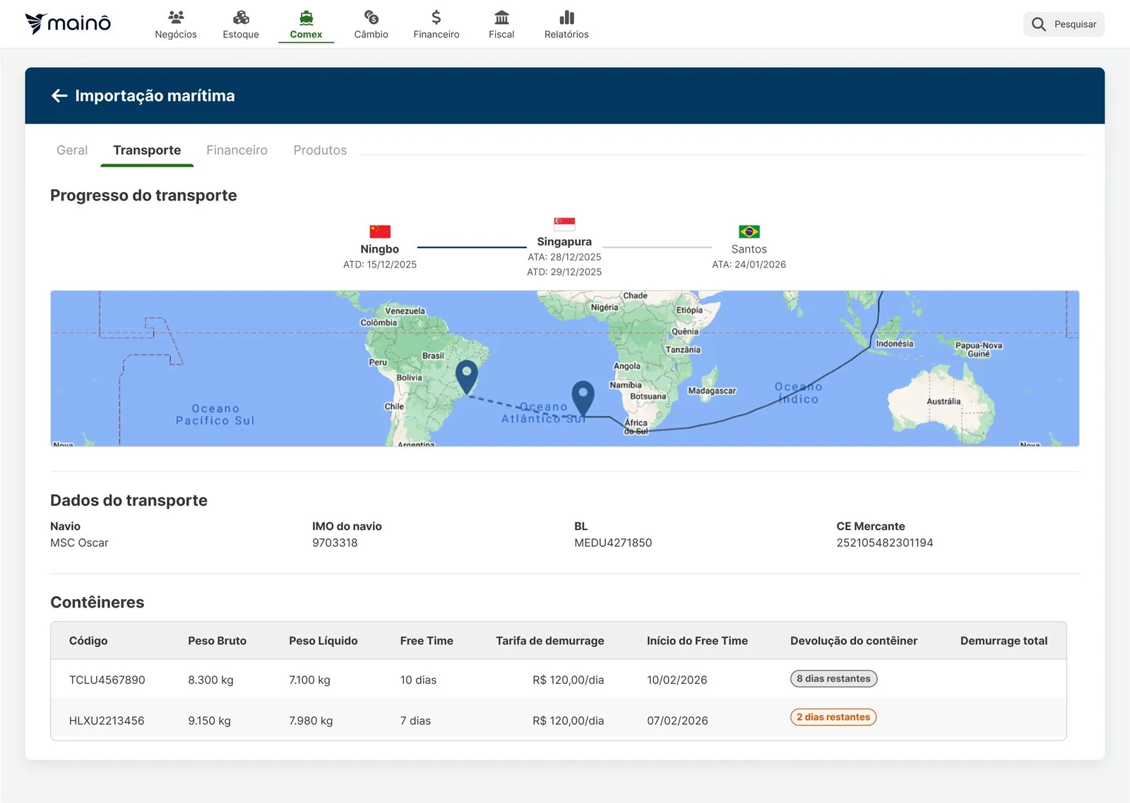Click the ship name MSC Oscar
Viewport: 1130px width, 803px height.
(x=79, y=543)
